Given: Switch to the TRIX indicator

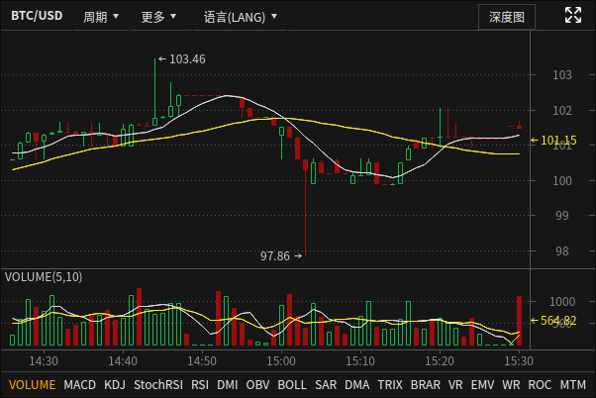Looking at the screenshot, I should pos(390,385).
